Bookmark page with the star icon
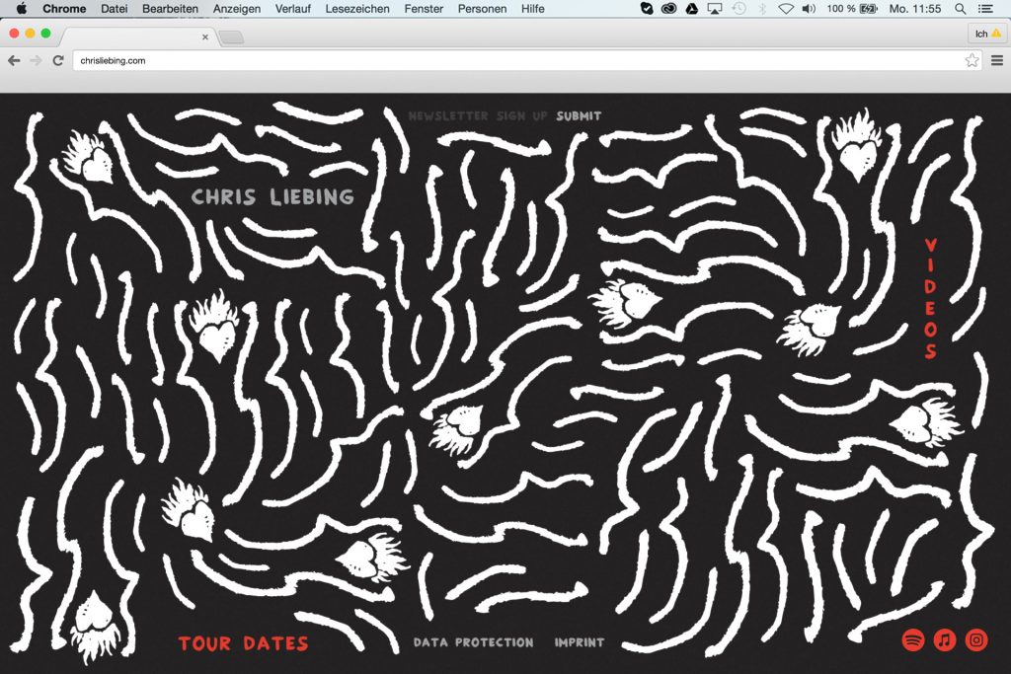Image resolution: width=1011 pixels, height=674 pixels. (972, 60)
